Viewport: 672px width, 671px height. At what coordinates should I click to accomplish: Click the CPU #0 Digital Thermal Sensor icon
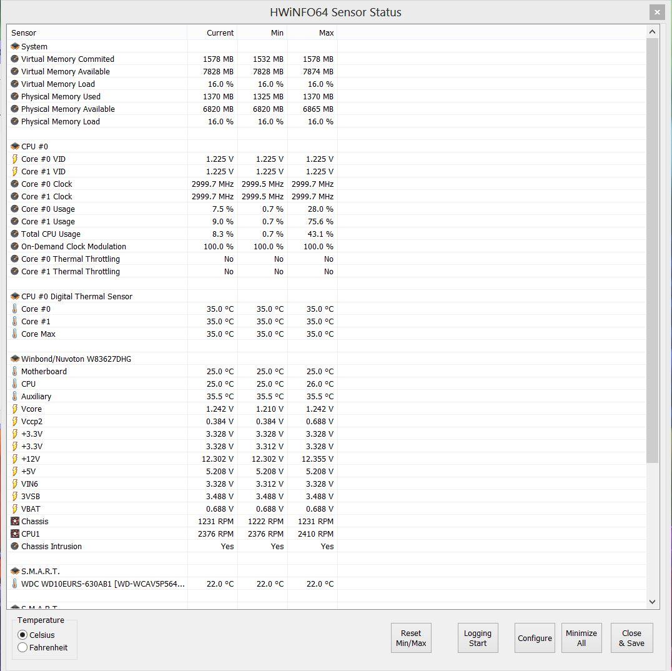(15, 297)
